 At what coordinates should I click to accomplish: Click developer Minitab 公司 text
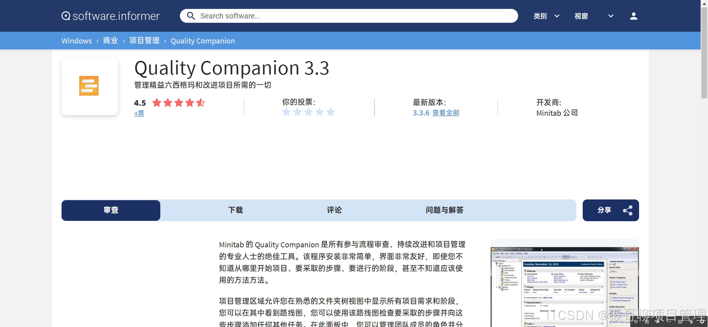pos(557,113)
